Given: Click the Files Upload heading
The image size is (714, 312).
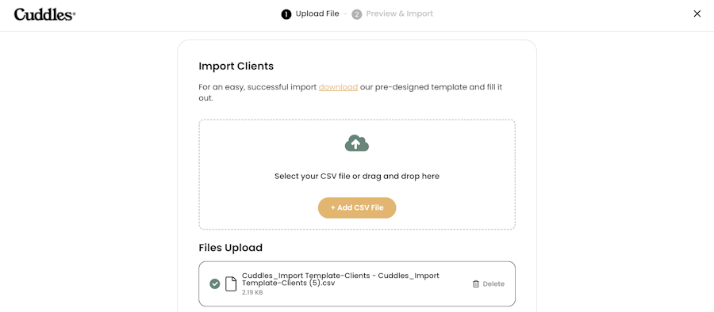Looking at the screenshot, I should click(230, 248).
